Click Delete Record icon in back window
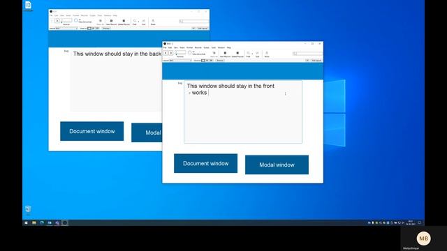This screenshot has height=251, width=447. [x=124, y=22]
